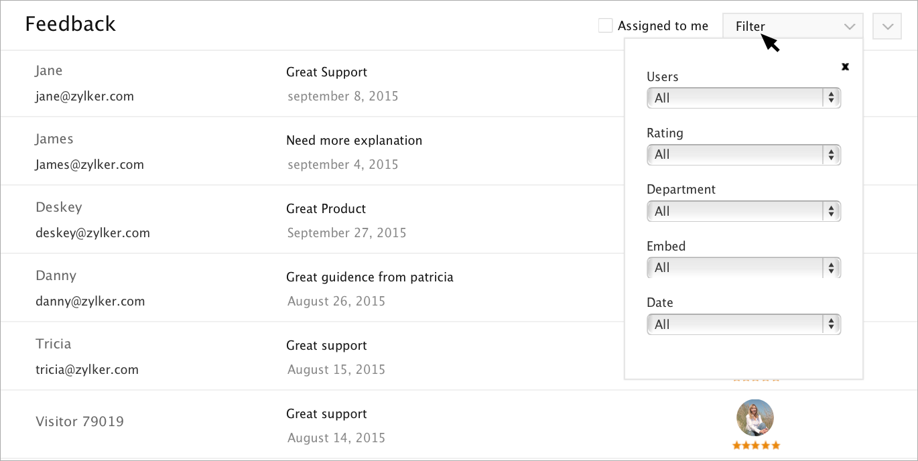The image size is (918, 461).
Task: Open the Date select box
Action: pos(743,324)
